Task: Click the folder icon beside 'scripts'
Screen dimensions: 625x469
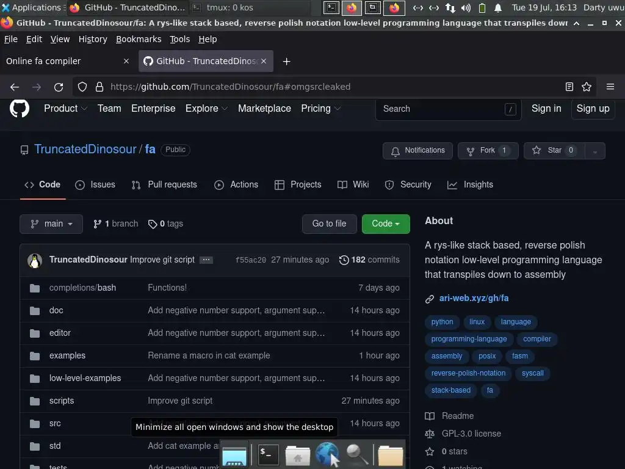Action: 35,401
